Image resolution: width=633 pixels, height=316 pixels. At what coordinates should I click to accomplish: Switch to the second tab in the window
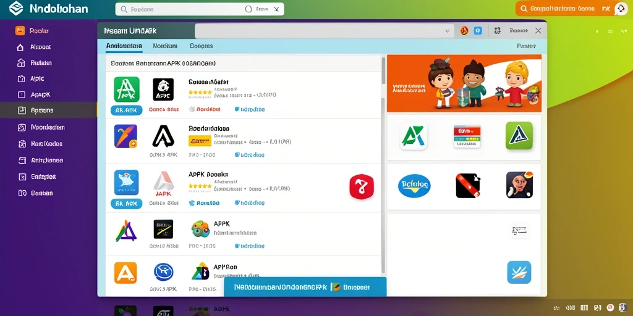(165, 46)
